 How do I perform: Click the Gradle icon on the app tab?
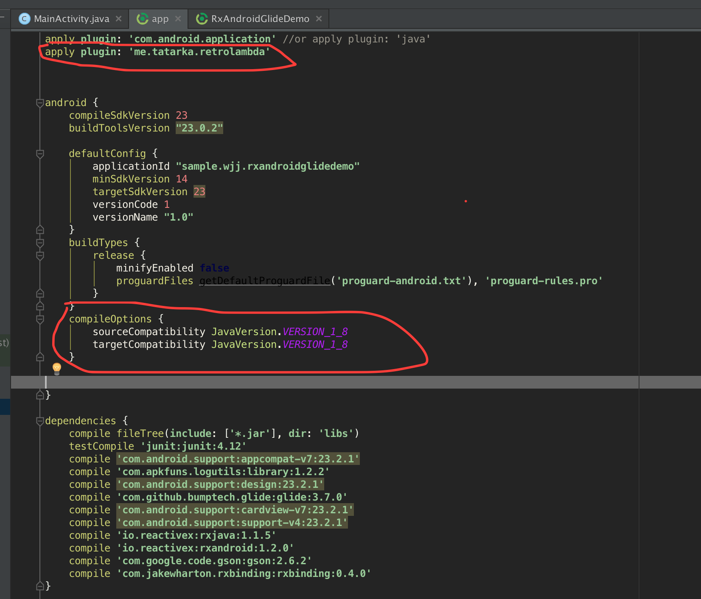point(143,19)
